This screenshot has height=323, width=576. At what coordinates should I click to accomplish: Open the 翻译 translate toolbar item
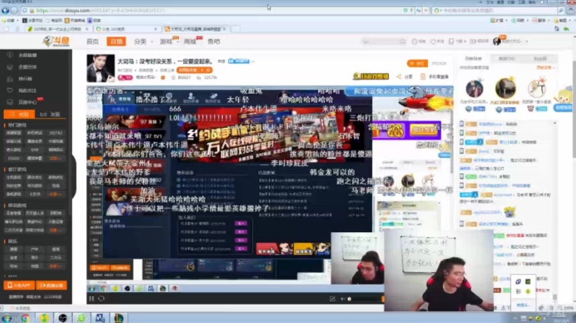point(540,21)
